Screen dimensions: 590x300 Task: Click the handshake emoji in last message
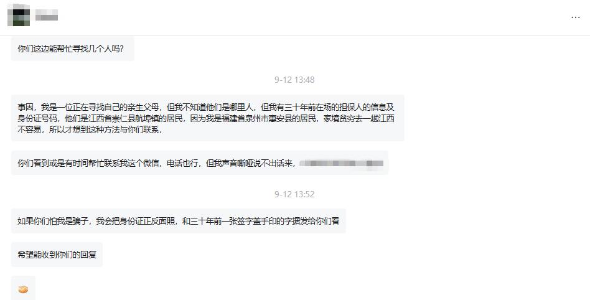[x=23, y=289]
